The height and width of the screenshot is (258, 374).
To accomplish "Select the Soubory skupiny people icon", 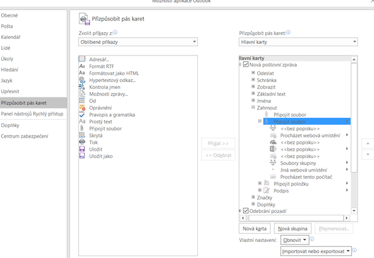I will (x=273, y=163).
